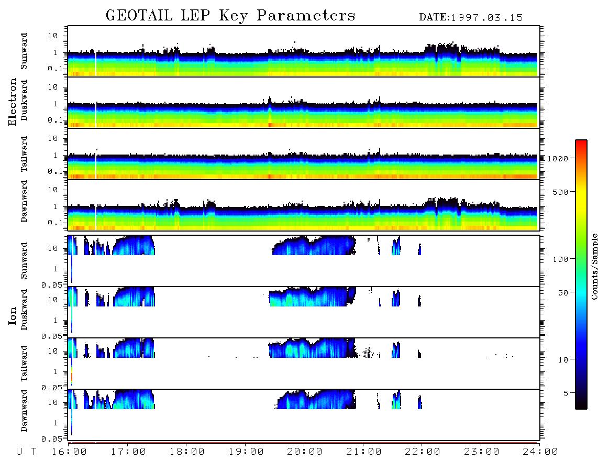Click the vertical Ion group label

12,315
